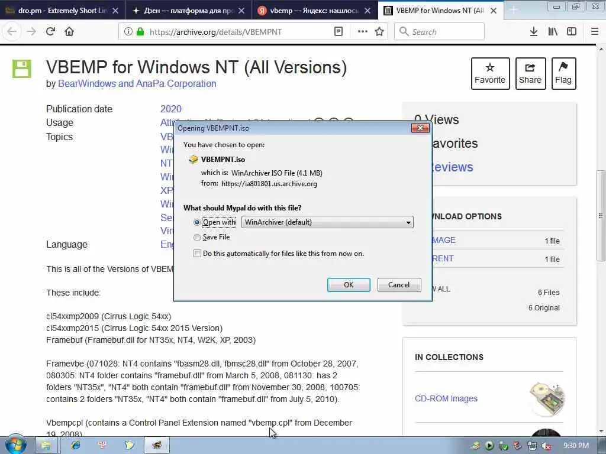Open a new tab with plus

[514, 11]
